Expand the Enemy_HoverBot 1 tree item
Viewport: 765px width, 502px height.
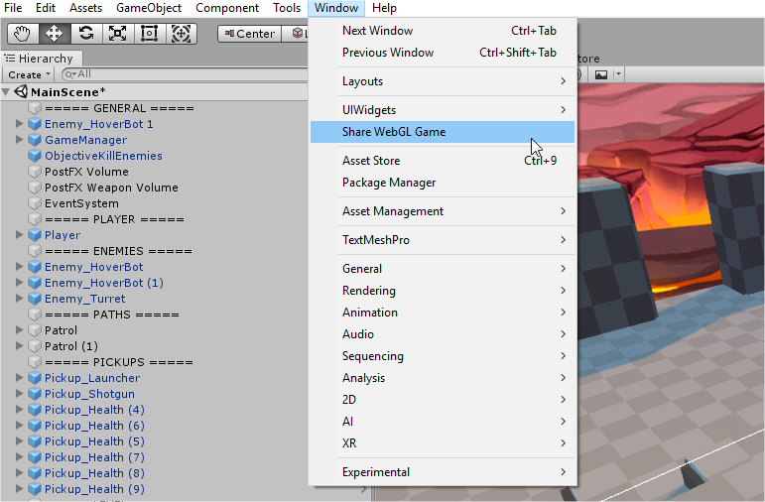(20, 124)
